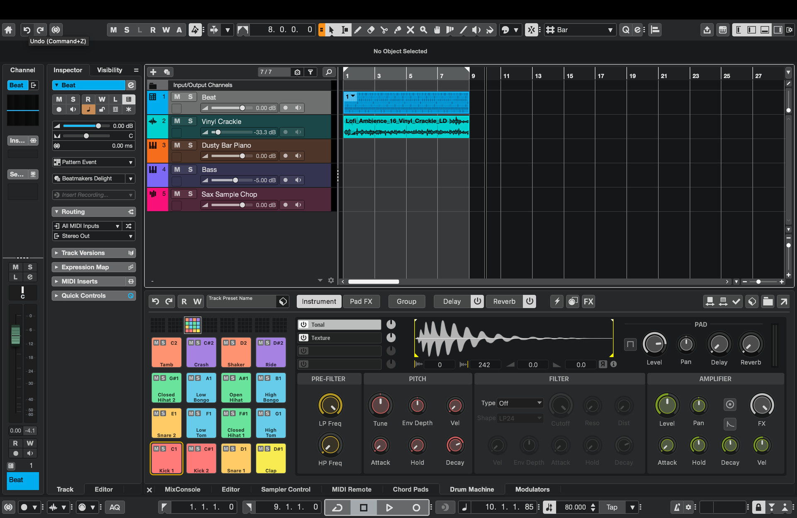Click the Redo arrow in the top toolbar
797x518 pixels.
coord(40,30)
